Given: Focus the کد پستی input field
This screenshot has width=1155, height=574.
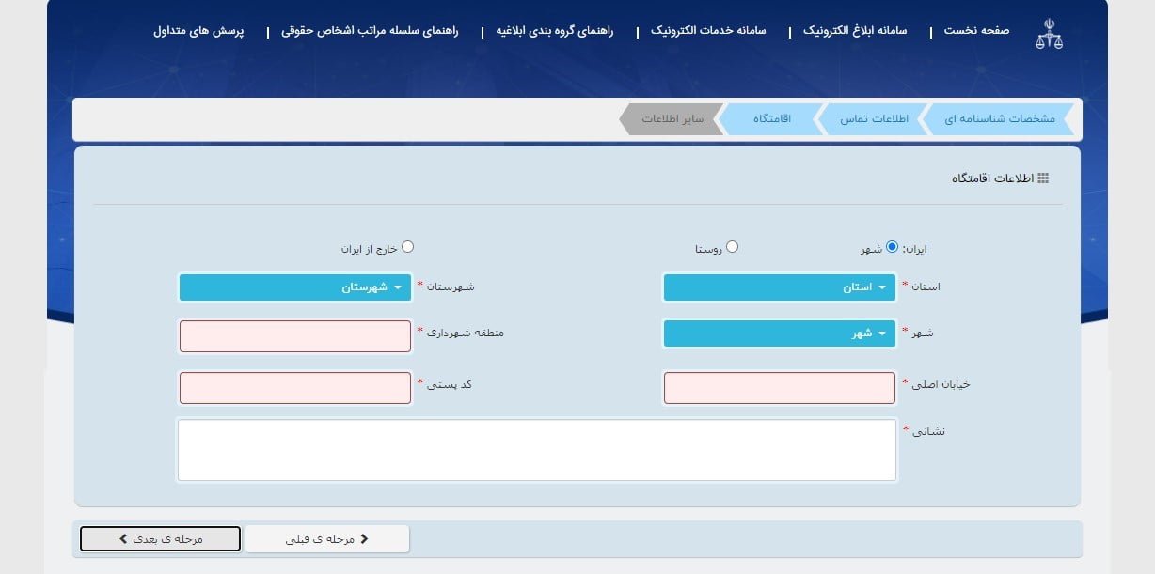Looking at the screenshot, I should 295,388.
